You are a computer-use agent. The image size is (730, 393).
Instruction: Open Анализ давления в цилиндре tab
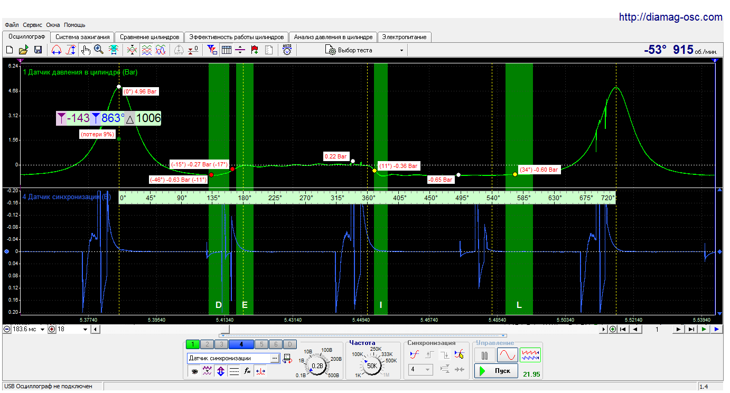point(333,37)
